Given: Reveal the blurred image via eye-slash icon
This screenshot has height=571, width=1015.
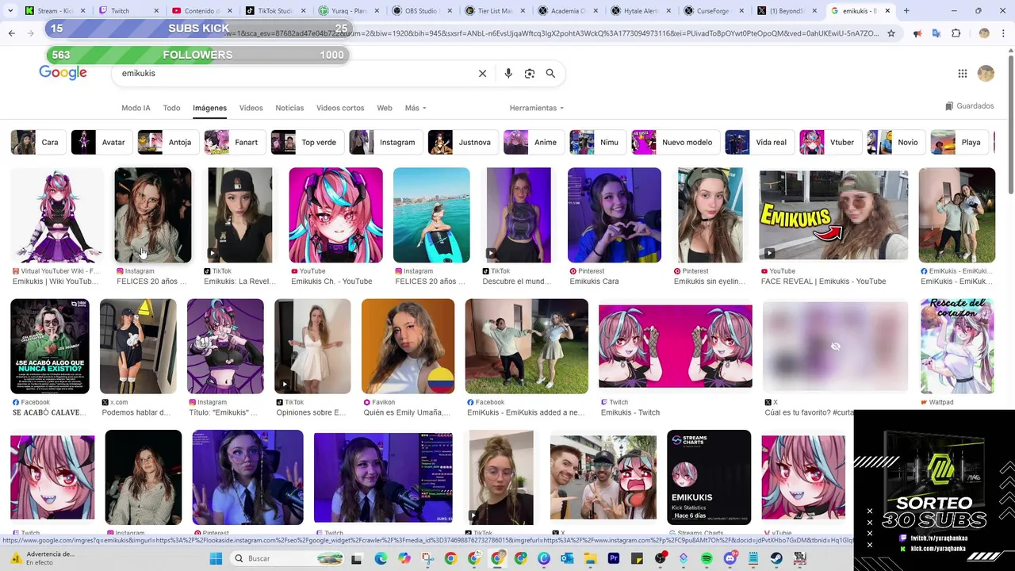Looking at the screenshot, I should point(835,347).
